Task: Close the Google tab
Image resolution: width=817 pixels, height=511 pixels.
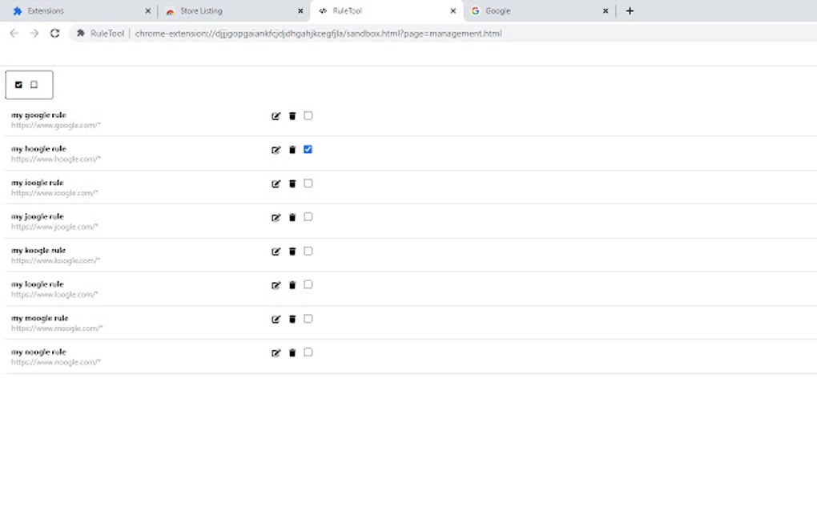Action: click(x=606, y=11)
